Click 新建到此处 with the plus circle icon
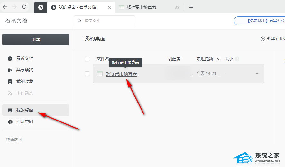This screenshot has height=167, width=285. pos(273,38)
